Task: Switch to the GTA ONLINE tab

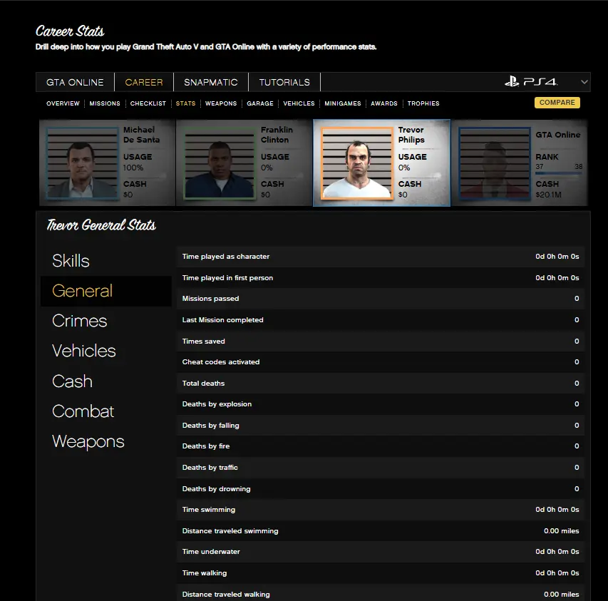Action: tap(75, 82)
